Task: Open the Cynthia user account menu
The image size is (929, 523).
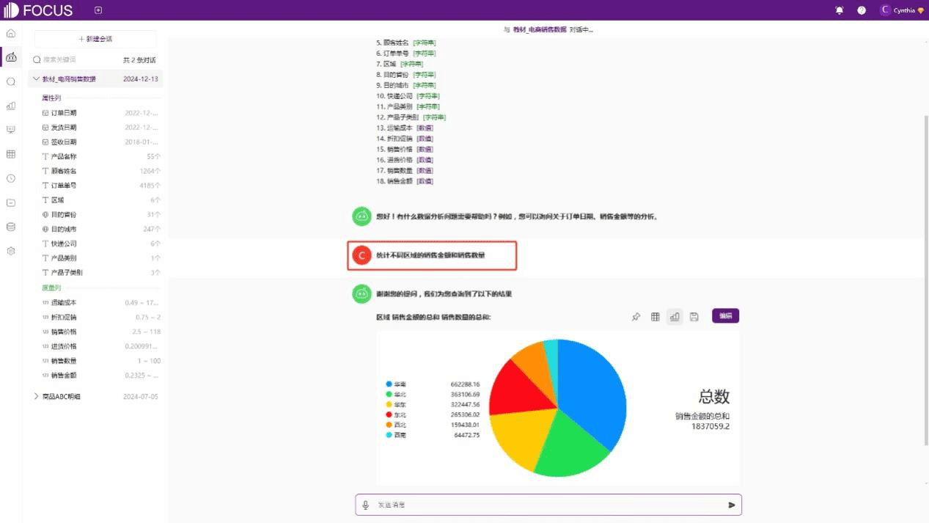Action: click(x=902, y=10)
